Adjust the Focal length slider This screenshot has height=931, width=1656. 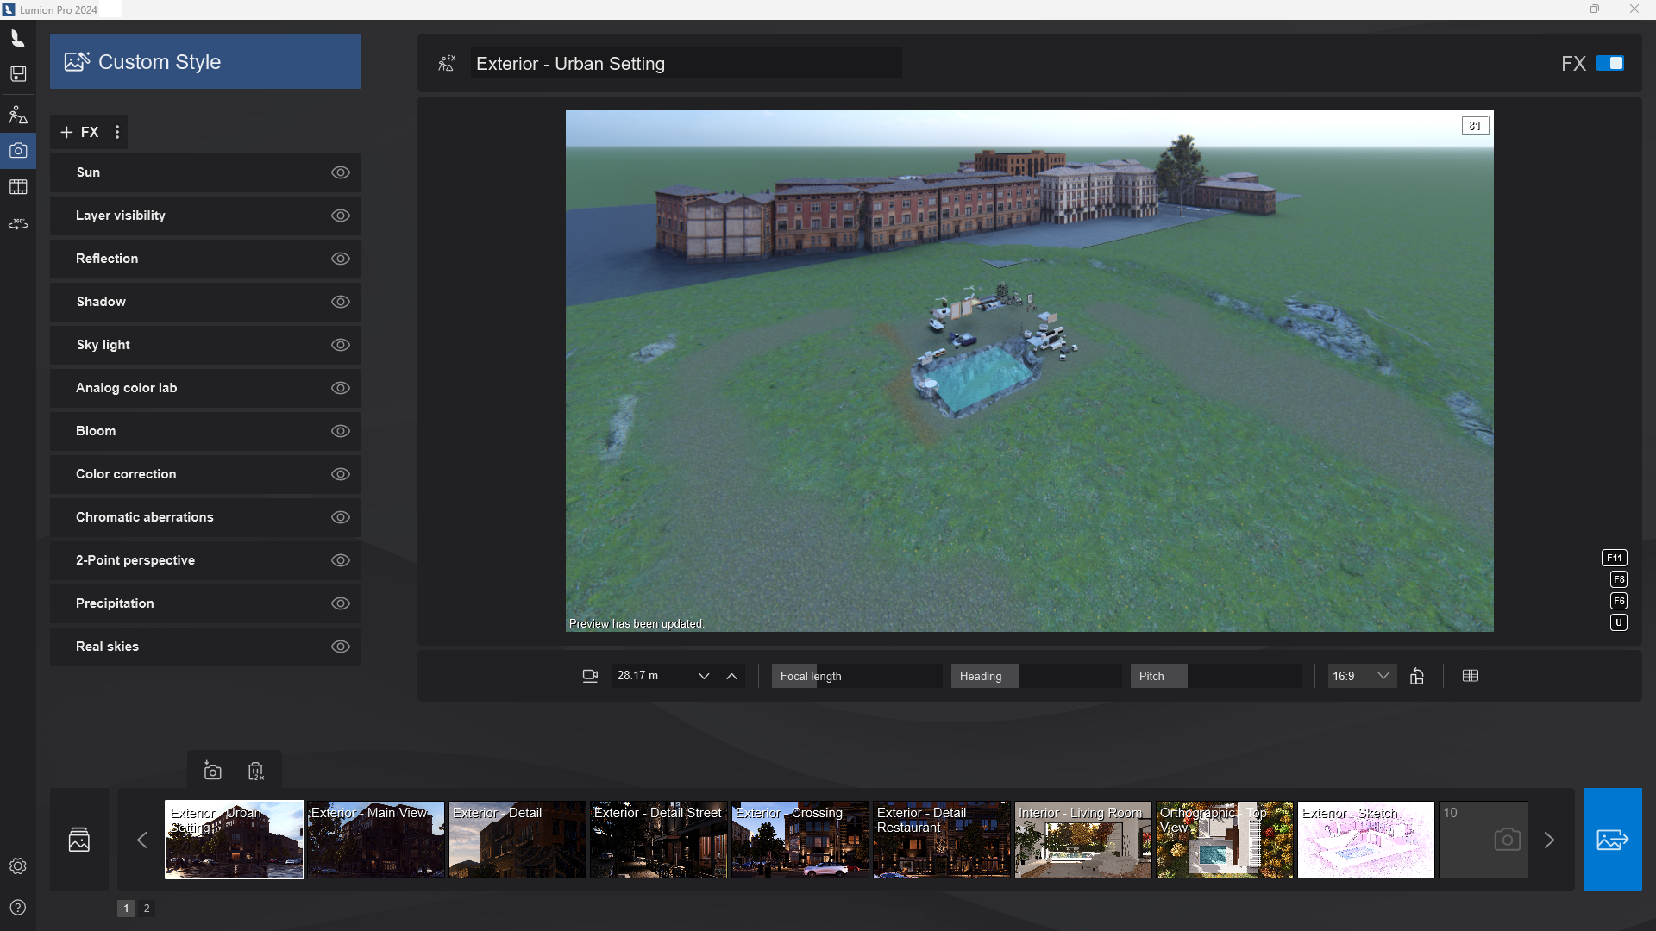click(x=856, y=676)
